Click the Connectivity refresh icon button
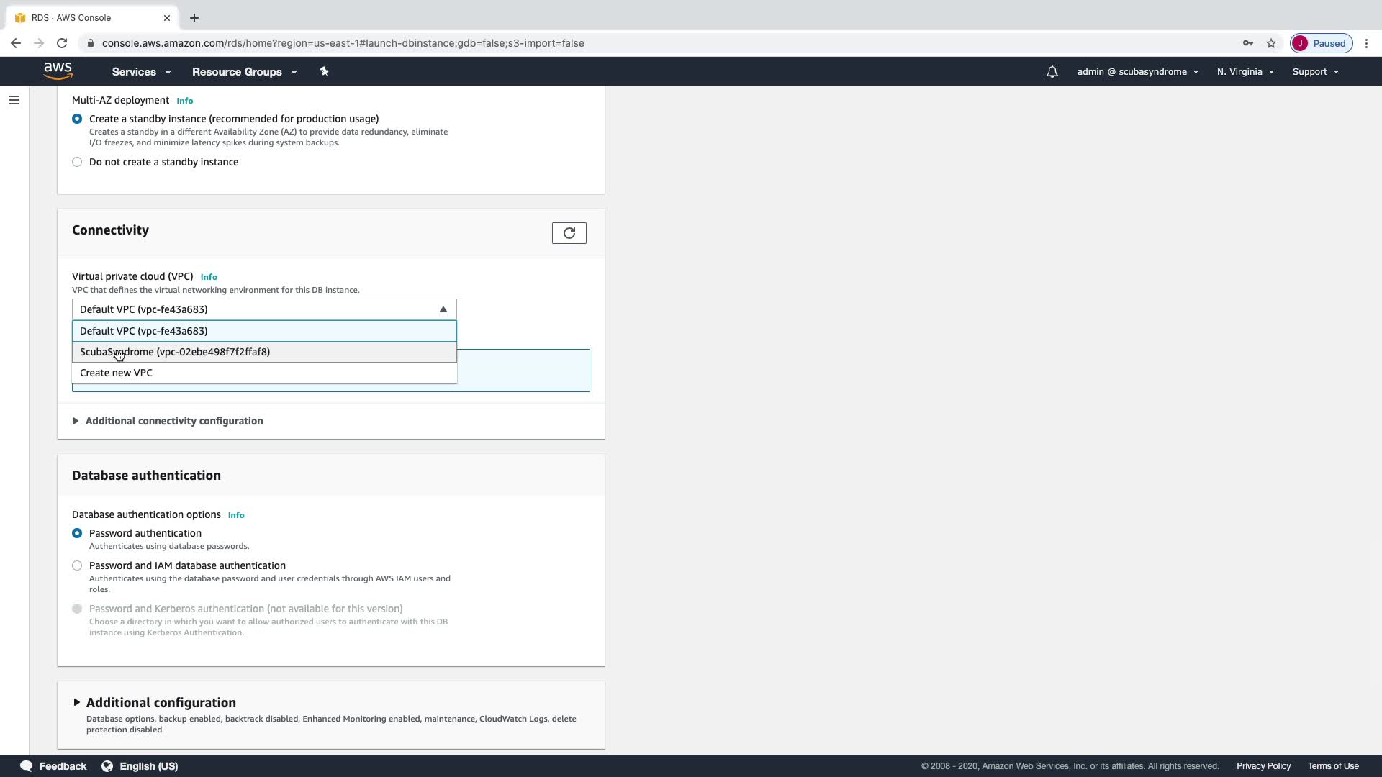 [569, 233]
